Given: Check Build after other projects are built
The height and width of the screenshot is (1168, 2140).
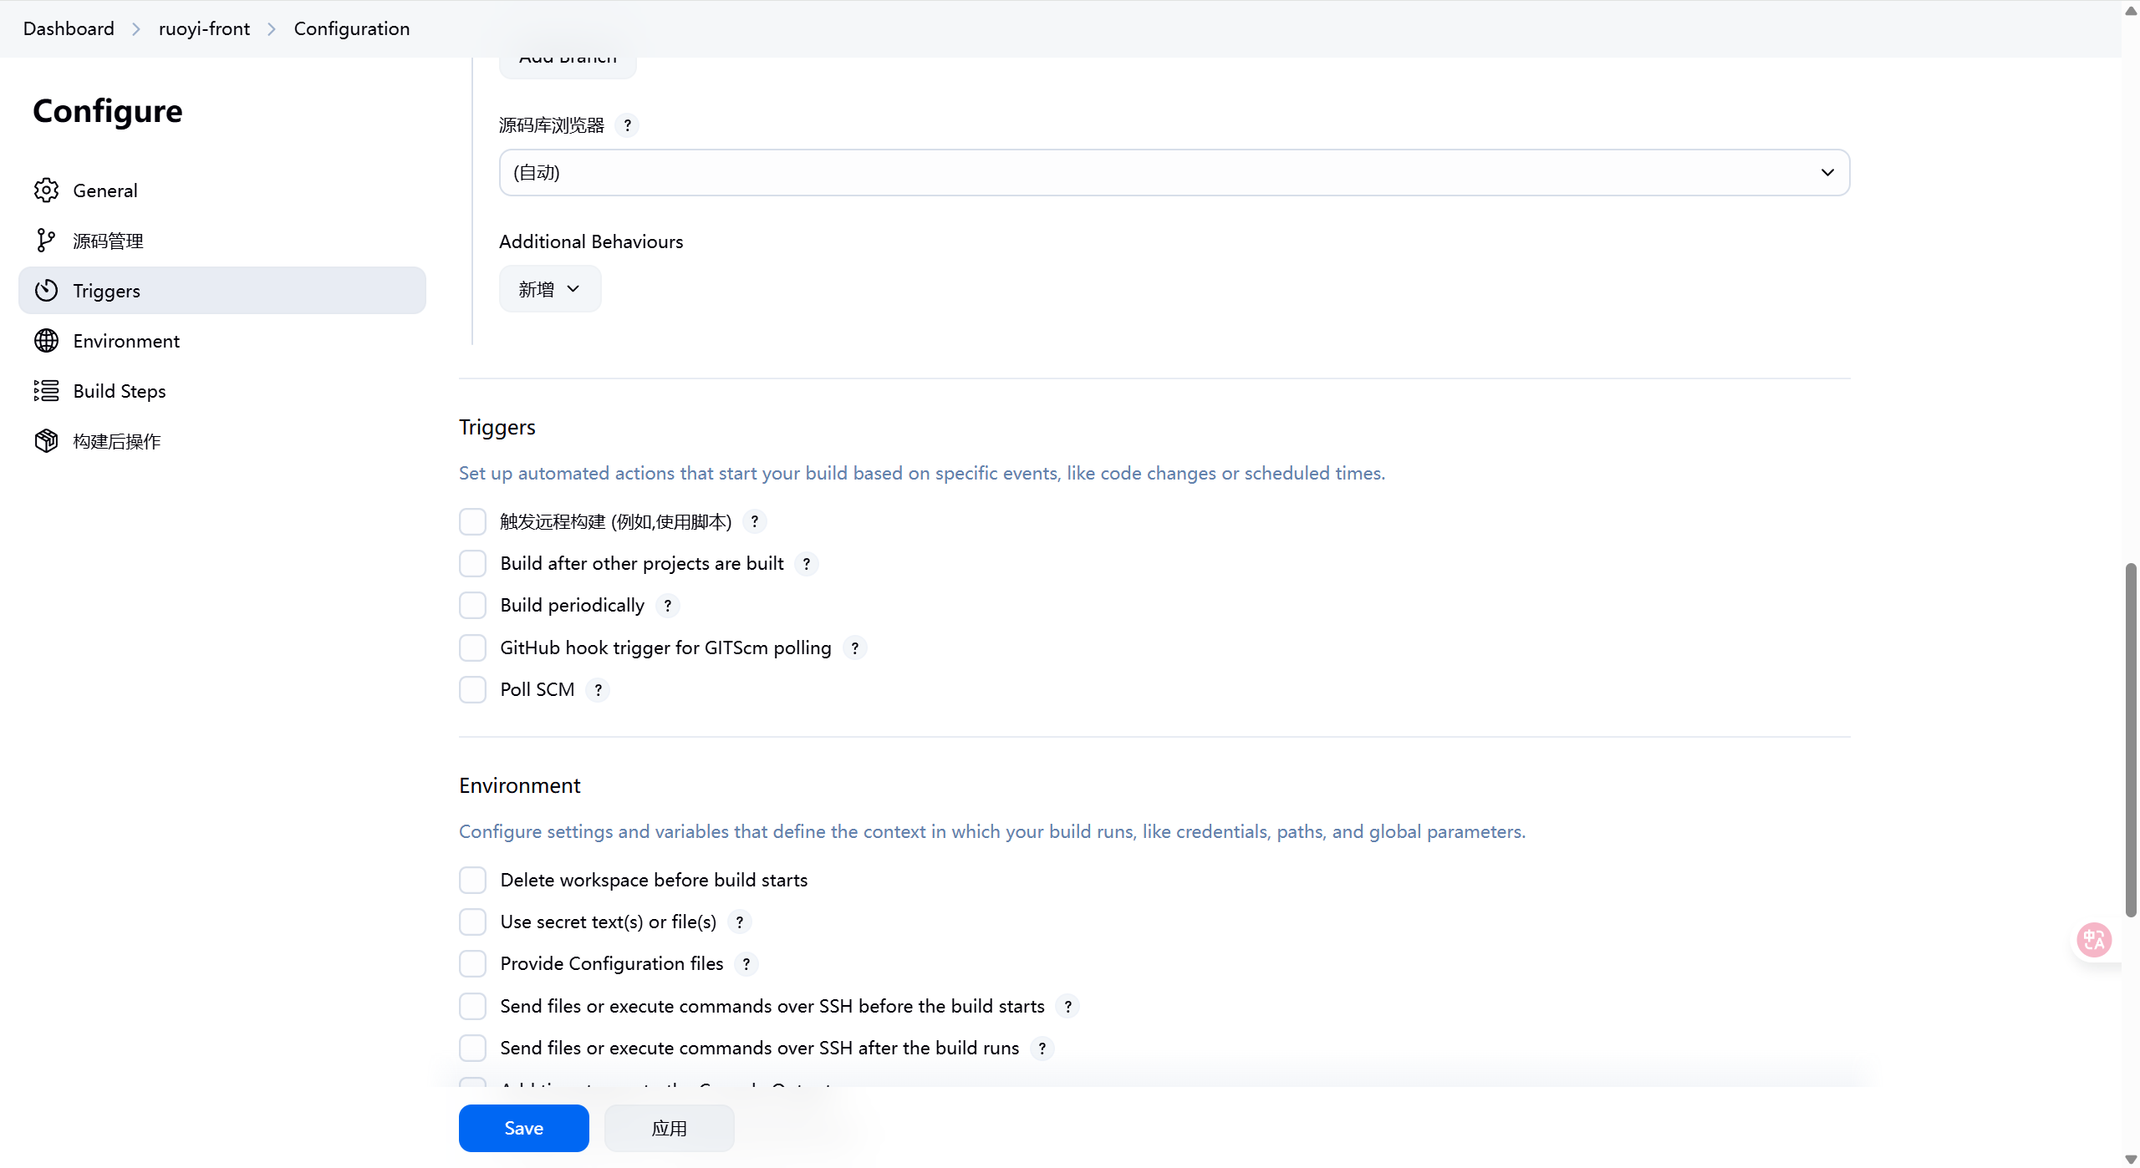Looking at the screenshot, I should [472, 564].
